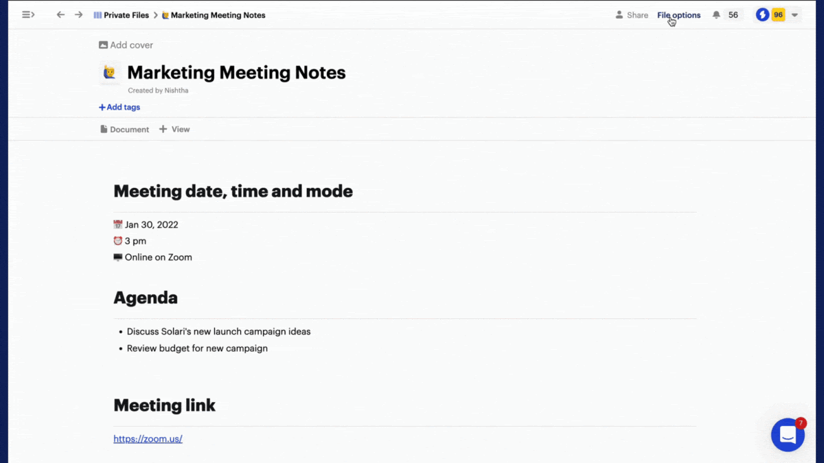Click the notification count 56
Viewport: 824px width, 463px height.
[733, 15]
